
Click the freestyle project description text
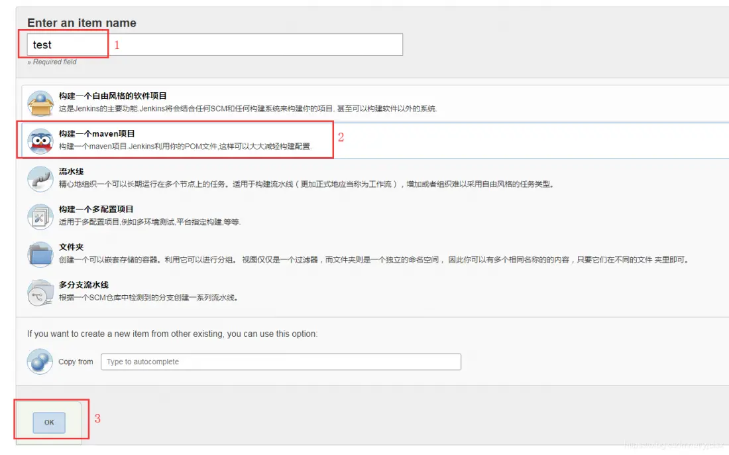click(248, 108)
